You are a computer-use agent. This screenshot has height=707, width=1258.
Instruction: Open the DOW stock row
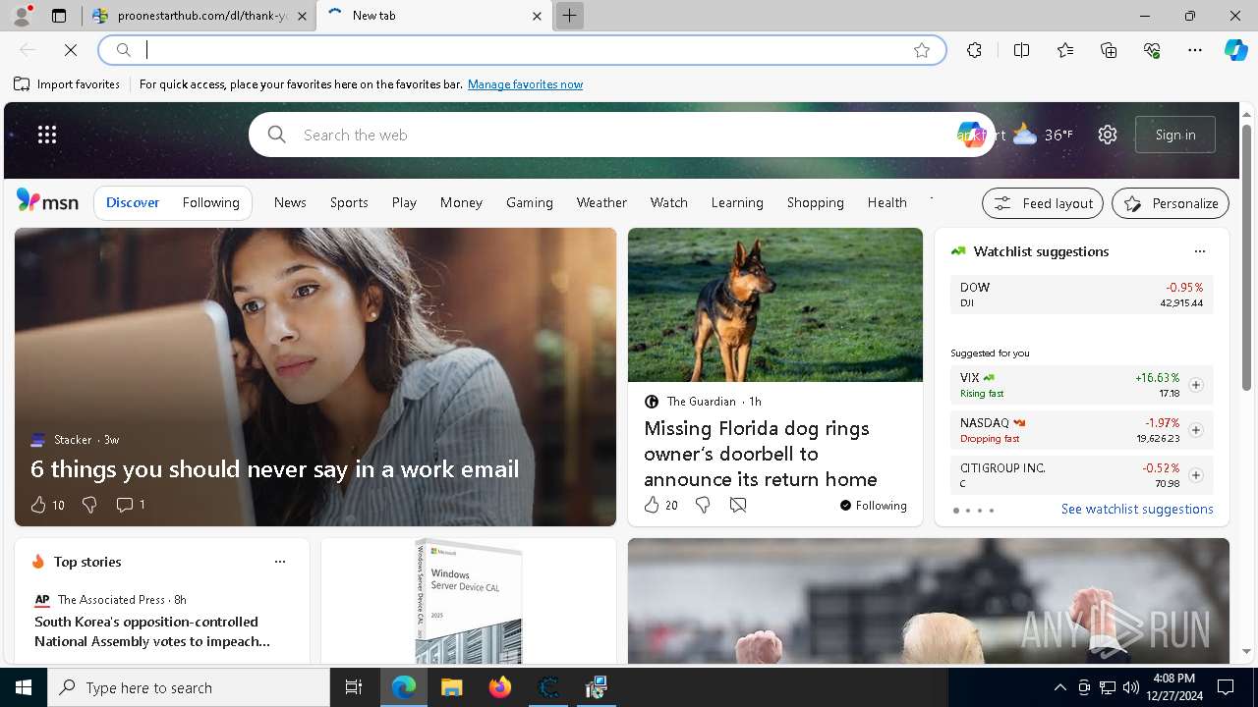(1081, 295)
